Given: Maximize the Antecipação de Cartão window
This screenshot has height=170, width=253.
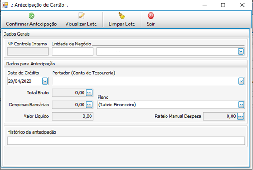Looking at the screenshot, I should (223, 5).
